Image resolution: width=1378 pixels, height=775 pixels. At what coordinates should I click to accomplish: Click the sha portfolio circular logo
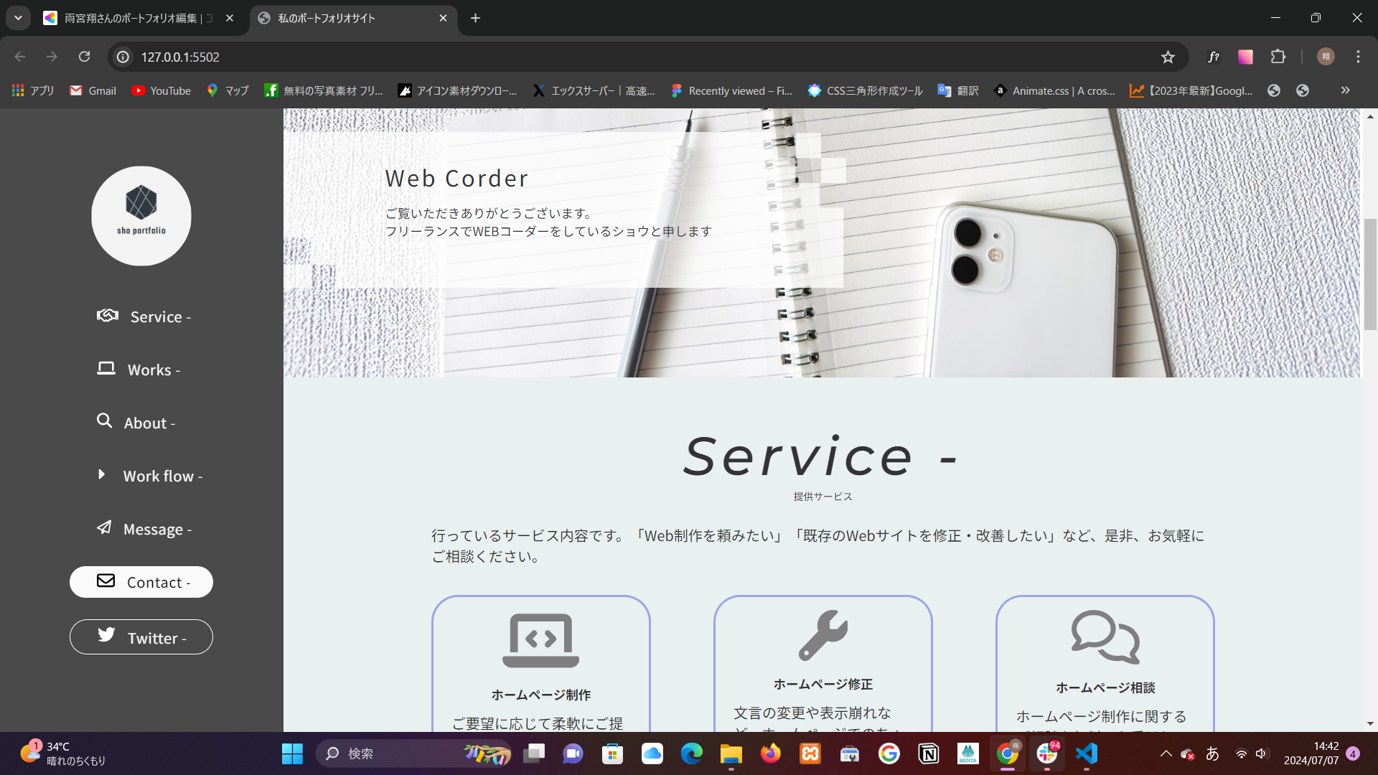pos(141,215)
